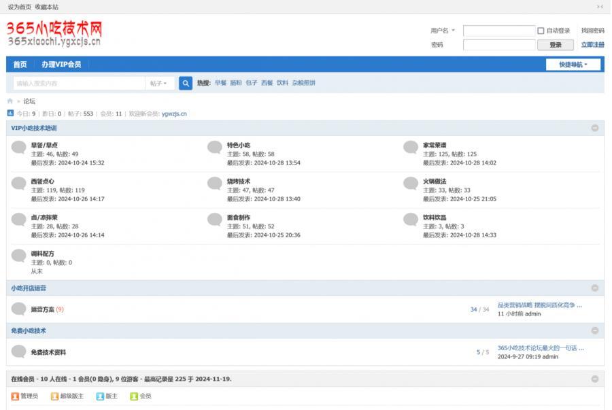The width and height of the screenshot is (612, 410).
Task: Open the 快捷导航 dropdown
Action: point(575,65)
